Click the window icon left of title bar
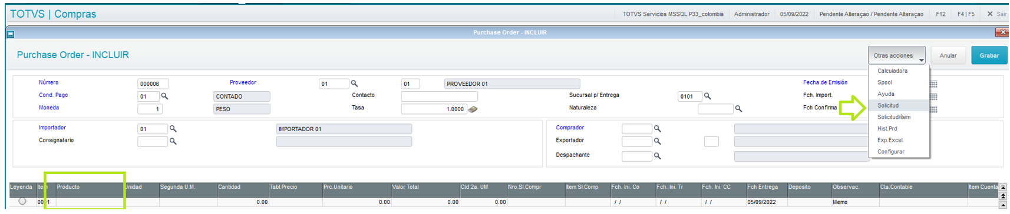 [11, 34]
